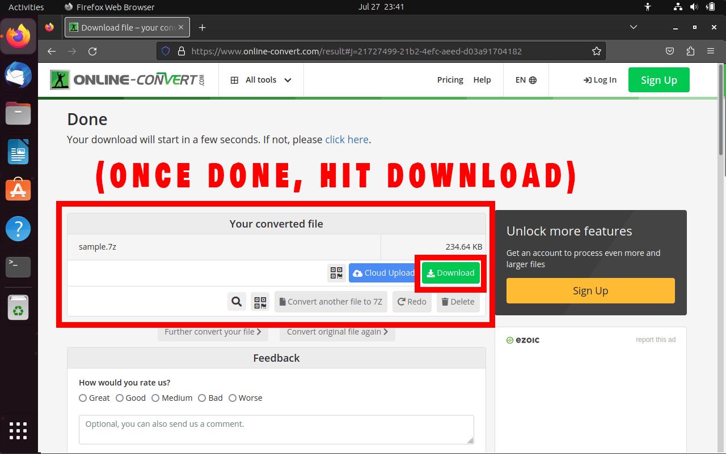The width and height of the screenshot is (726, 454).
Task: Click the QR code icon next to Cloud Upload
Action: pos(336,273)
